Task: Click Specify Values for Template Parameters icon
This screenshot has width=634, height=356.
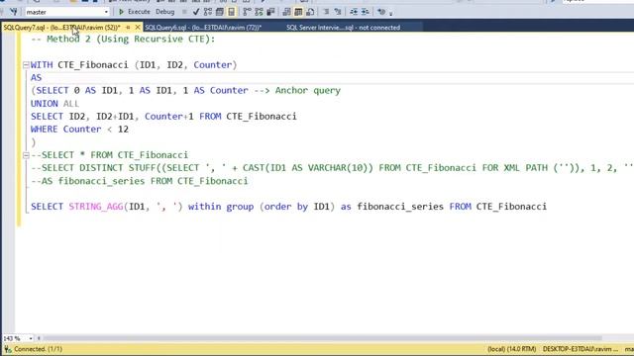Action: (x=381, y=12)
